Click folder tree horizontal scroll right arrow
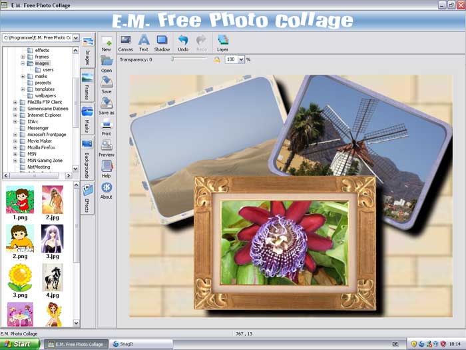This screenshot has width=466, height=350. (69, 175)
